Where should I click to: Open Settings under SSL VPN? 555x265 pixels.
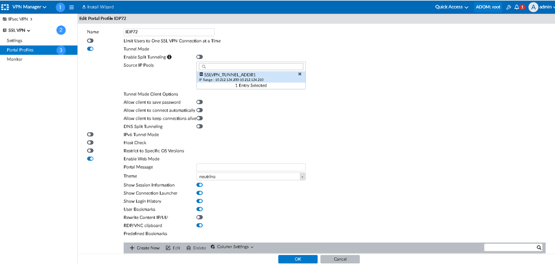(14, 40)
